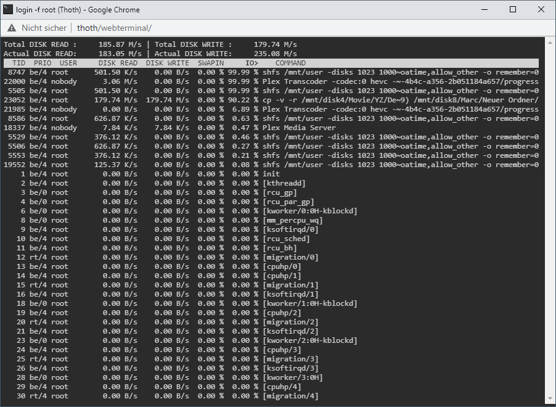Click the [migration/1] process entry

(x=290, y=285)
